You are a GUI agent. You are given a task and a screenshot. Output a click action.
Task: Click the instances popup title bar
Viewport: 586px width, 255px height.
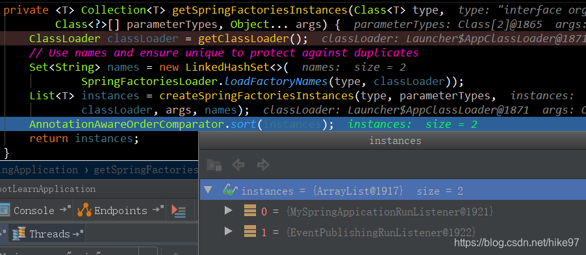pos(392,141)
